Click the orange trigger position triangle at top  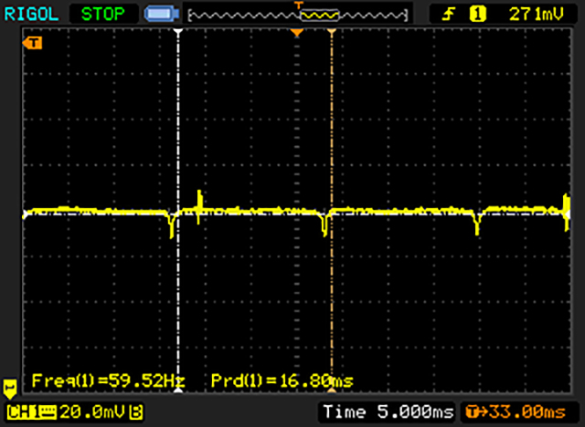pyautogui.click(x=297, y=33)
